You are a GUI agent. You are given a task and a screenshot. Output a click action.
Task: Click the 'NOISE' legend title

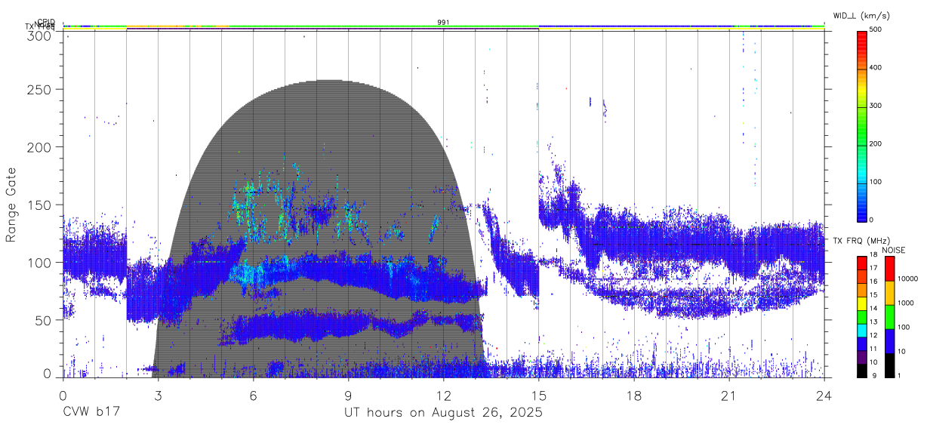click(893, 249)
